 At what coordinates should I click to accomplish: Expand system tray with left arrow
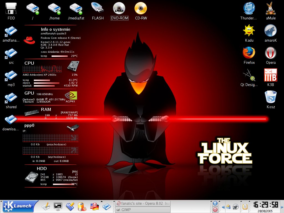tap(223, 207)
